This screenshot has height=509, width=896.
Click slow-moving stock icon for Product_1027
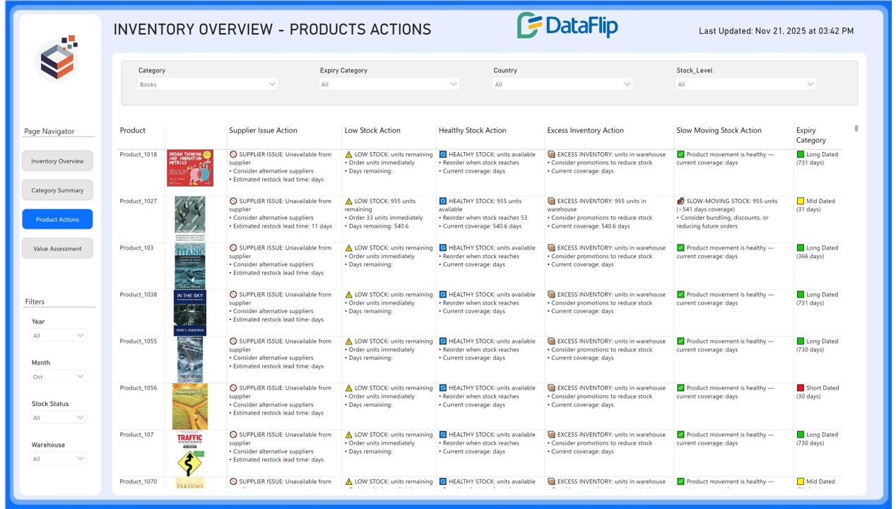click(680, 201)
